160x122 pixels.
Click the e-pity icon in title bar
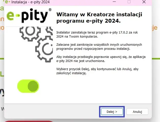(x=7, y=2)
